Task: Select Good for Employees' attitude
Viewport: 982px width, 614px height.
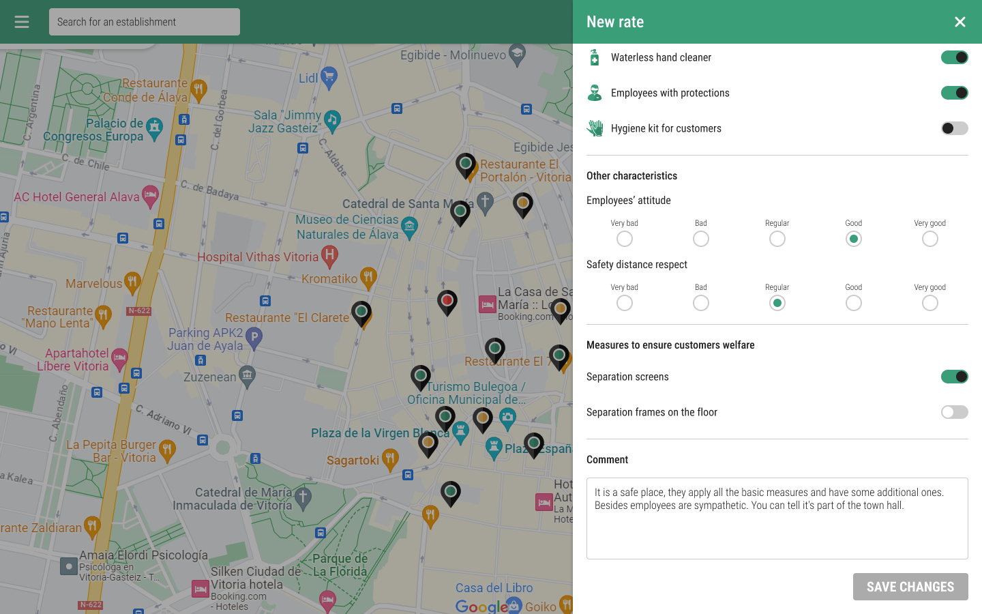Action: (854, 239)
